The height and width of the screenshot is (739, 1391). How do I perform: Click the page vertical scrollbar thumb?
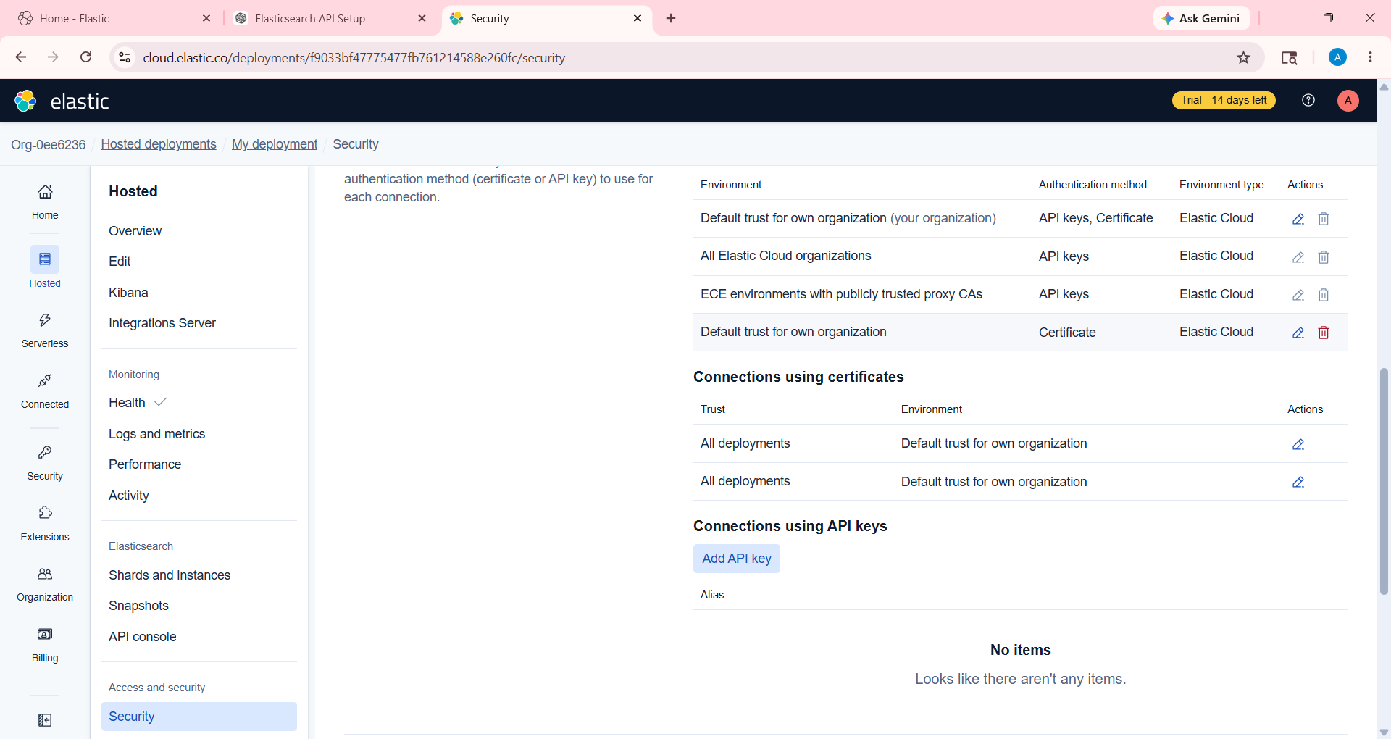click(x=1384, y=481)
